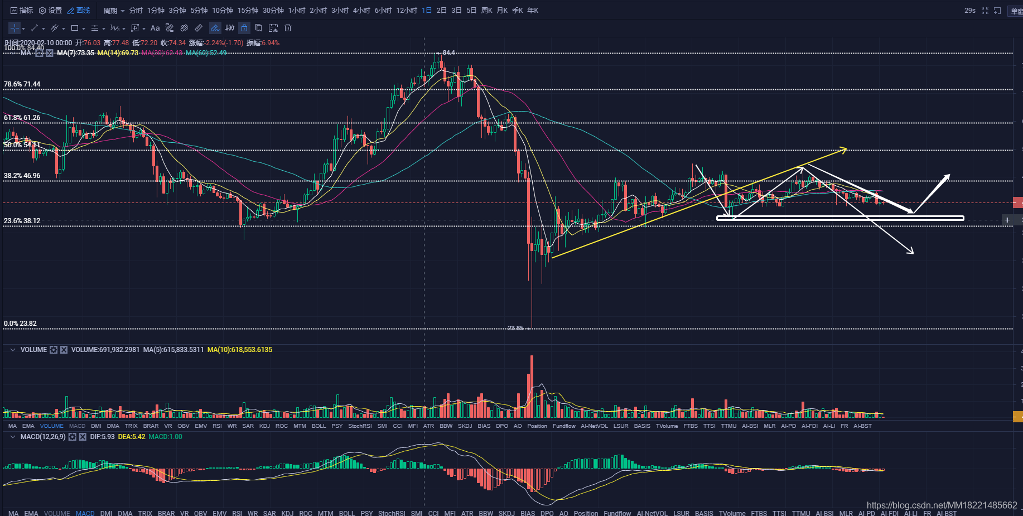This screenshot has height=516, width=1023.
Task: Switch to 30分钟 timeframe
Action: (x=273, y=11)
